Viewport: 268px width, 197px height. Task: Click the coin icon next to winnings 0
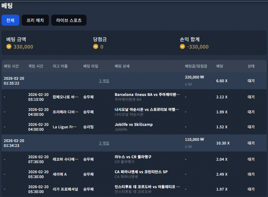pyautogui.click(x=96, y=47)
